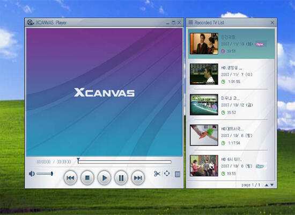
Task: Go to next page with down arrow
Action: 272,185
